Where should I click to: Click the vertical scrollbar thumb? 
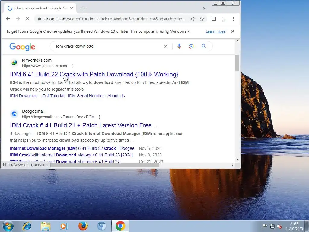coord(237,63)
